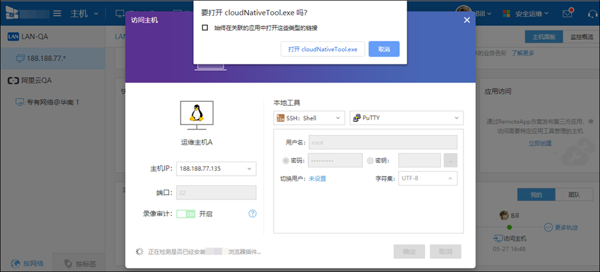600x272 pixels.
Task: Click the key file browse button
Action: pos(451,160)
